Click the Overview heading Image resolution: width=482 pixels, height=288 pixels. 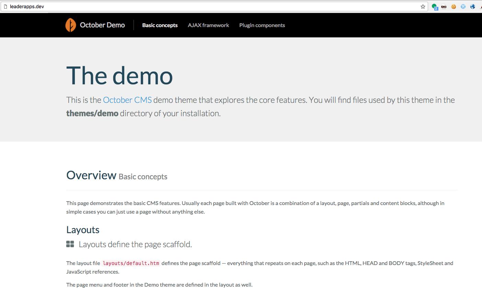coord(91,175)
